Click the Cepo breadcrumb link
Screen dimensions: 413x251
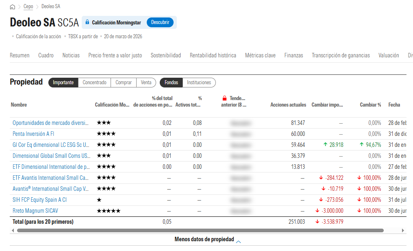28,7
